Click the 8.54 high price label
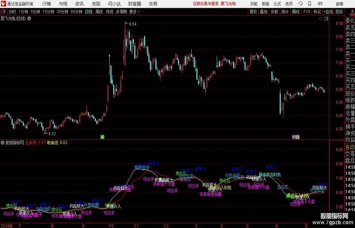The image size is (355, 228). (x=133, y=24)
